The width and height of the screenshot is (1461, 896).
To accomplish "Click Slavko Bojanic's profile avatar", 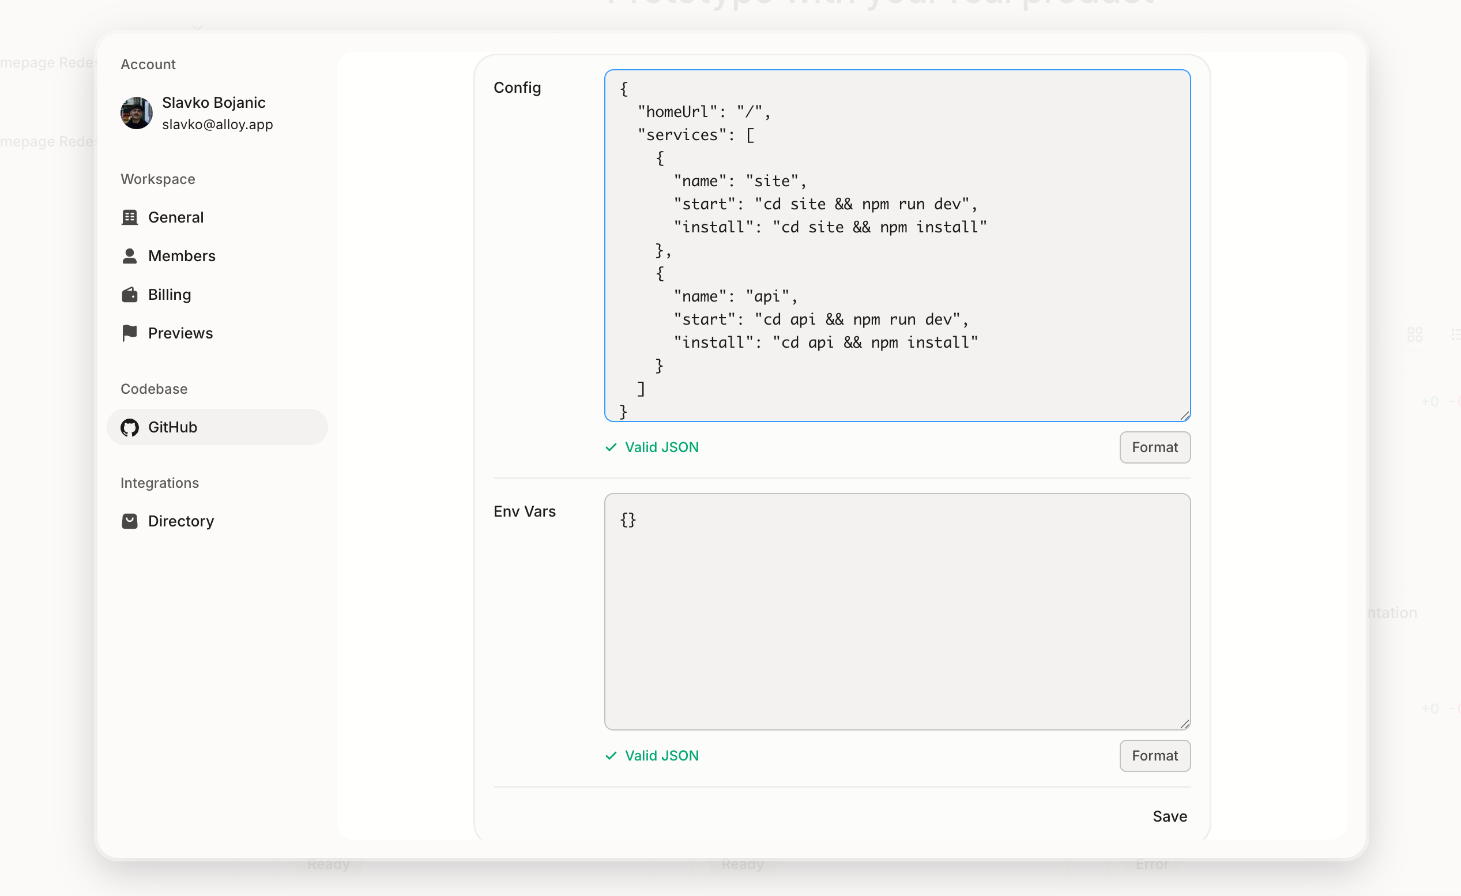I will tap(136, 112).
